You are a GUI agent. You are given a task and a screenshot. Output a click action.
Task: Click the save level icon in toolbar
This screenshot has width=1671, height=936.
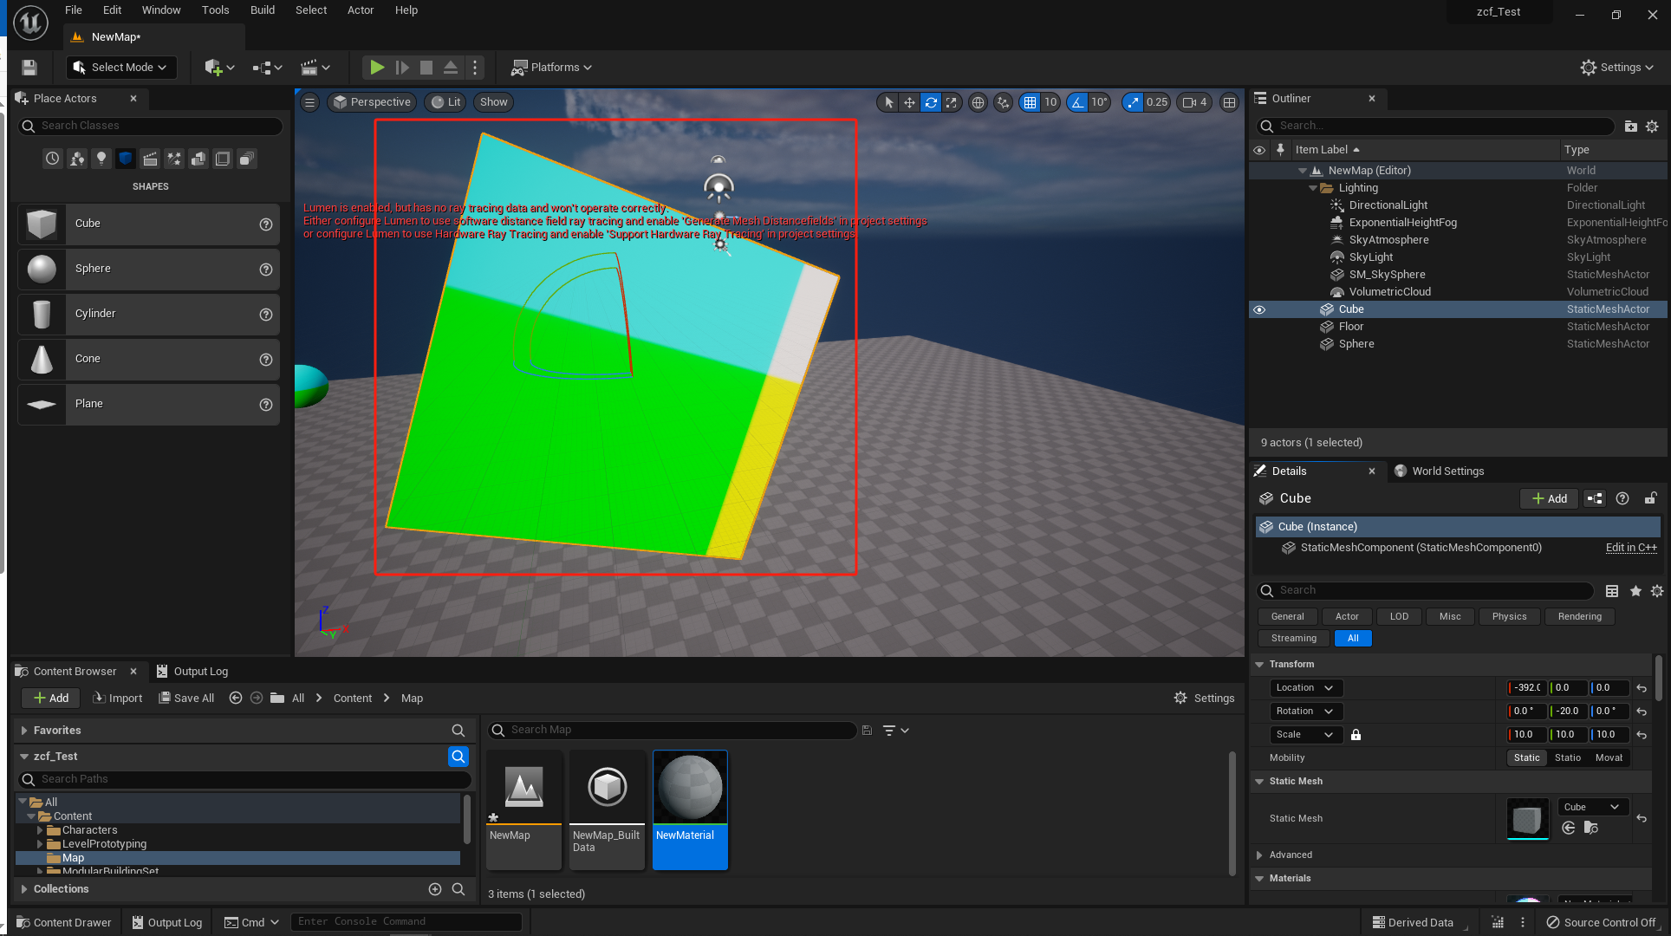pyautogui.click(x=29, y=67)
